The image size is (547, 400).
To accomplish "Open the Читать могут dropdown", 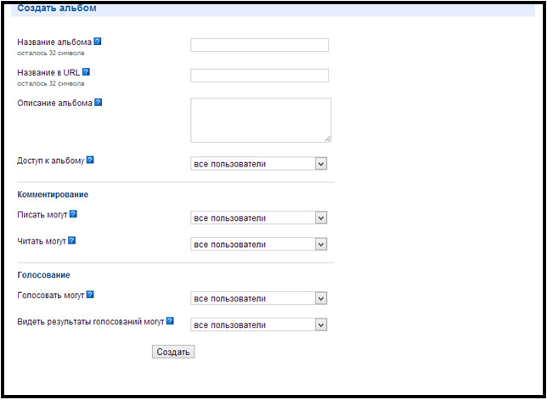I will click(x=259, y=244).
